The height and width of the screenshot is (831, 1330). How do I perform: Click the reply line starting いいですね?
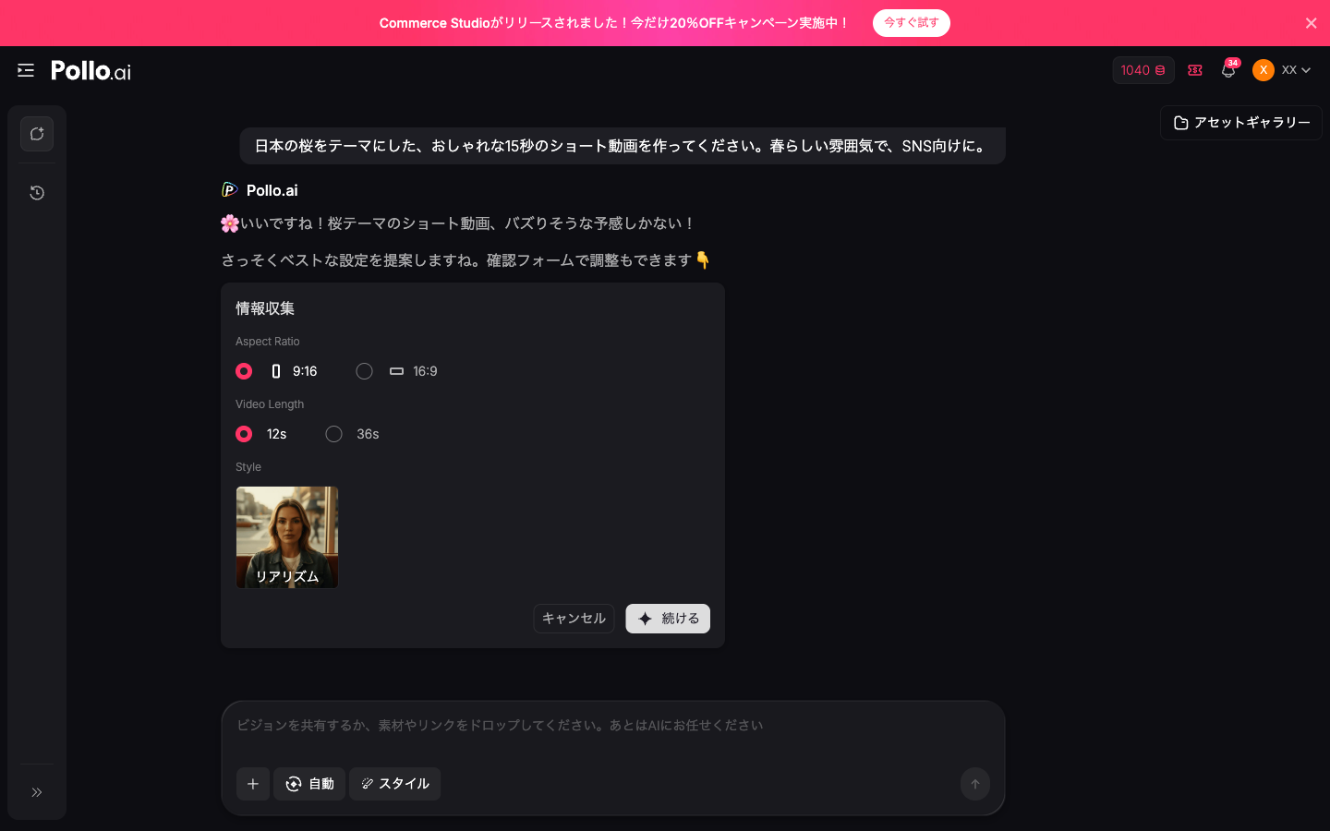pyautogui.click(x=458, y=223)
